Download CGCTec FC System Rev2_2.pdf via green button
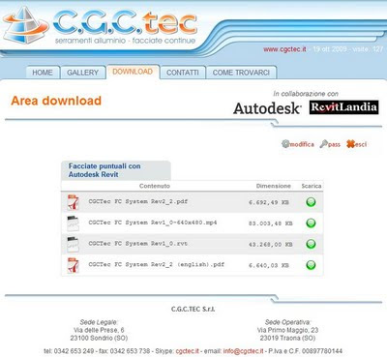 (311, 202)
